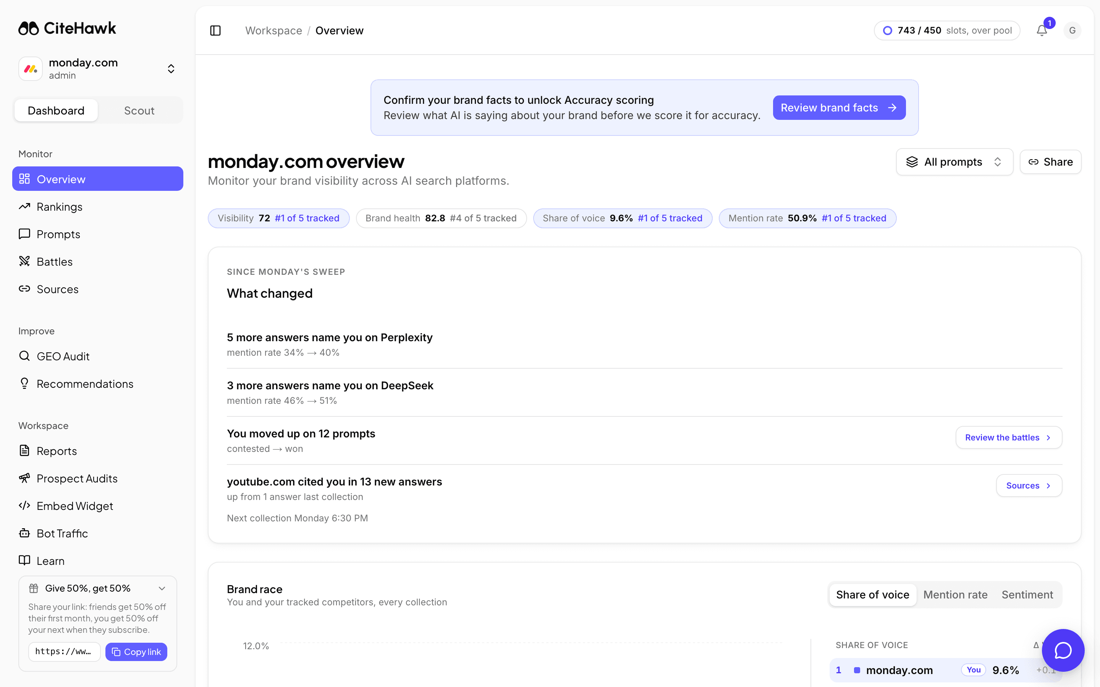Switch to the Dashboard mode
This screenshot has width=1100, height=687.
[56, 110]
